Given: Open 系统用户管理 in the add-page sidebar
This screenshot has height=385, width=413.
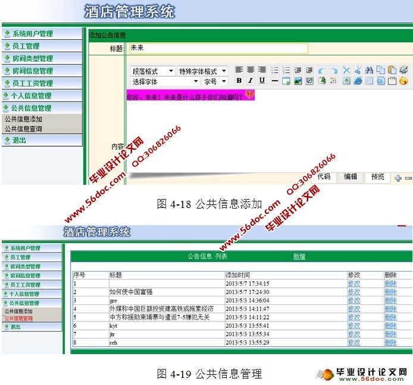Looking at the screenshot, I should click(x=42, y=34).
